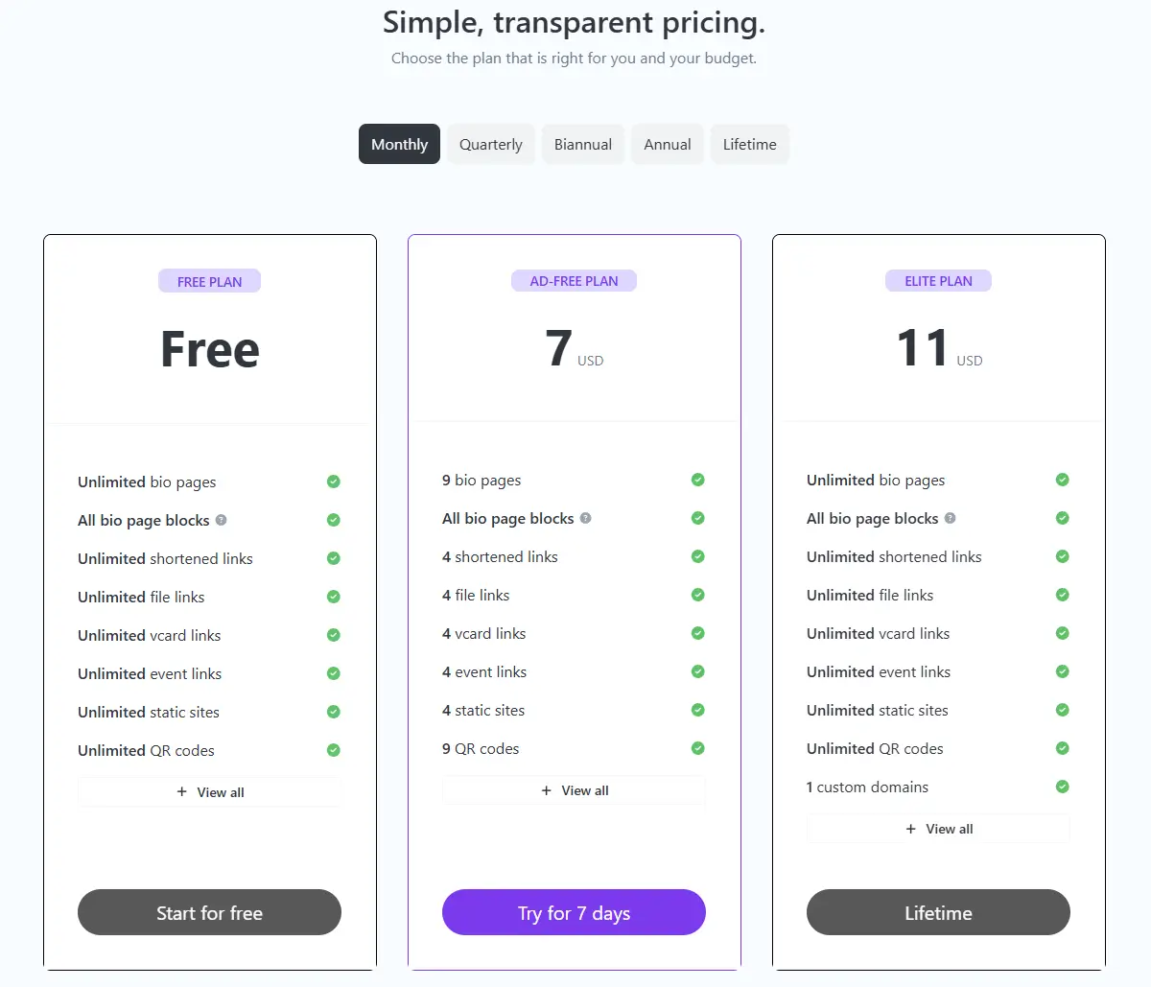Screen dimensions: 1151x987
Task: Click green checkmark next to Ad-Free 4 vcard links
Action: (698, 633)
